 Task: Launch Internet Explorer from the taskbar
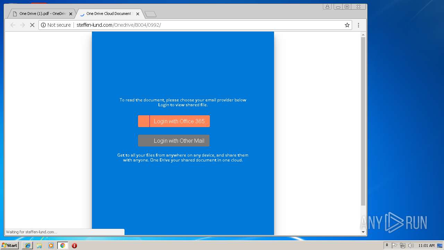[x=27, y=245]
